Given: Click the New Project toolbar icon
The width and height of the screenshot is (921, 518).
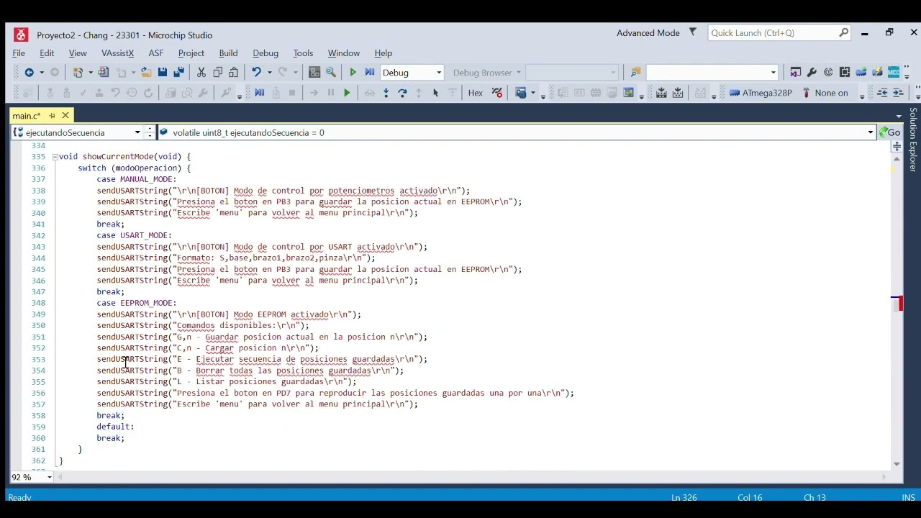Looking at the screenshot, I should click(78, 73).
